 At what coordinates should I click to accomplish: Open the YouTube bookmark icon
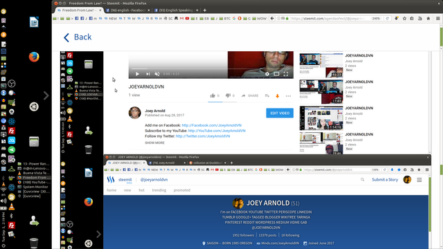[187, 19]
